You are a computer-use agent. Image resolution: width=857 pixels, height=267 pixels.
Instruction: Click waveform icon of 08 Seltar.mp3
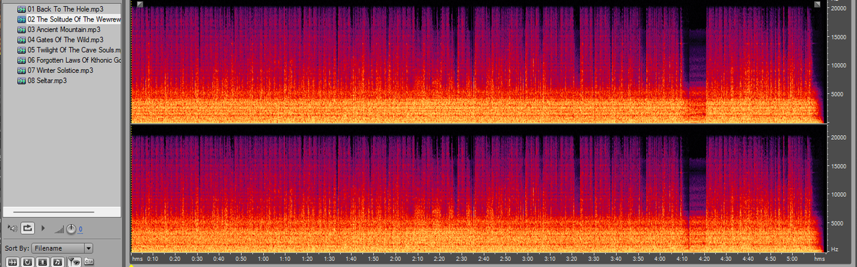21,80
